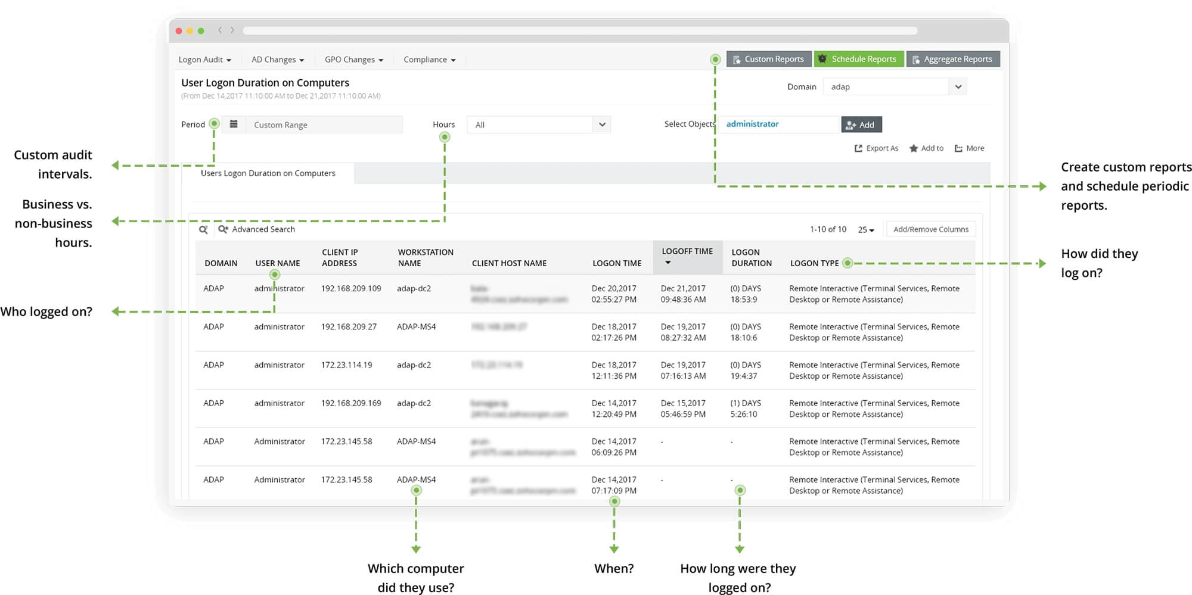This screenshot has width=1192, height=595.
Task: Click the Custom Range period field
Action: pyautogui.click(x=325, y=124)
